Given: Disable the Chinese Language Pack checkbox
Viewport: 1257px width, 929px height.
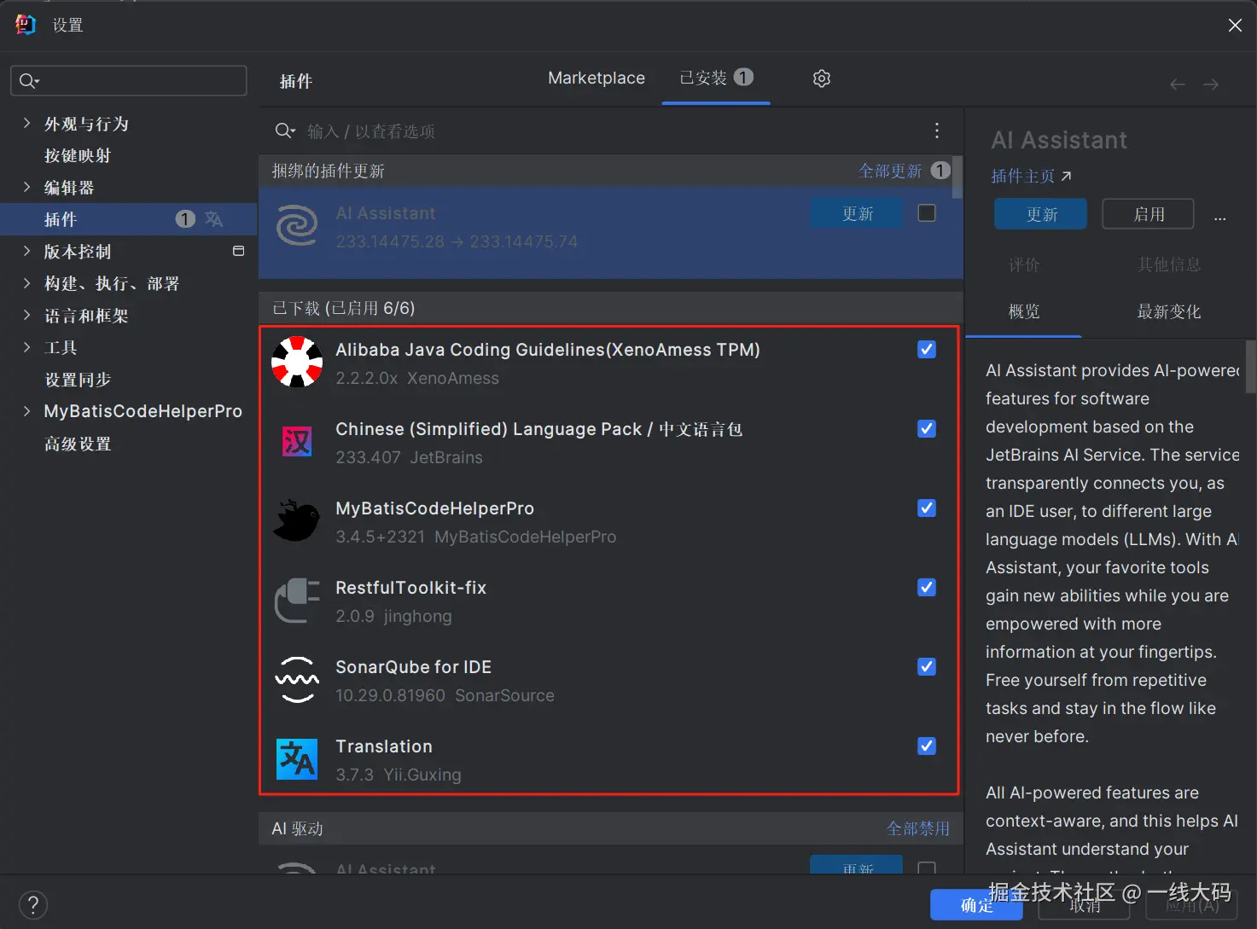Looking at the screenshot, I should [927, 429].
